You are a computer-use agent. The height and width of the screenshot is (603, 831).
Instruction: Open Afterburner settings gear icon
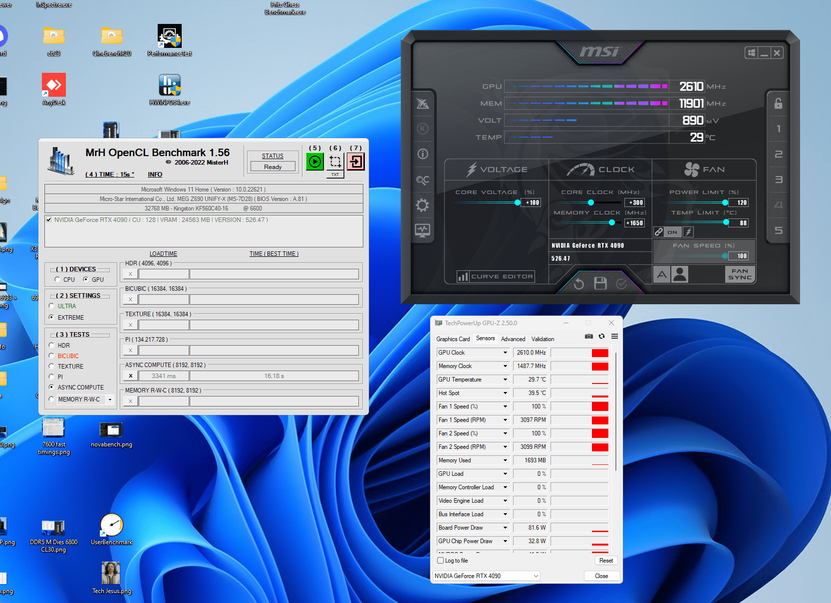[x=422, y=205]
